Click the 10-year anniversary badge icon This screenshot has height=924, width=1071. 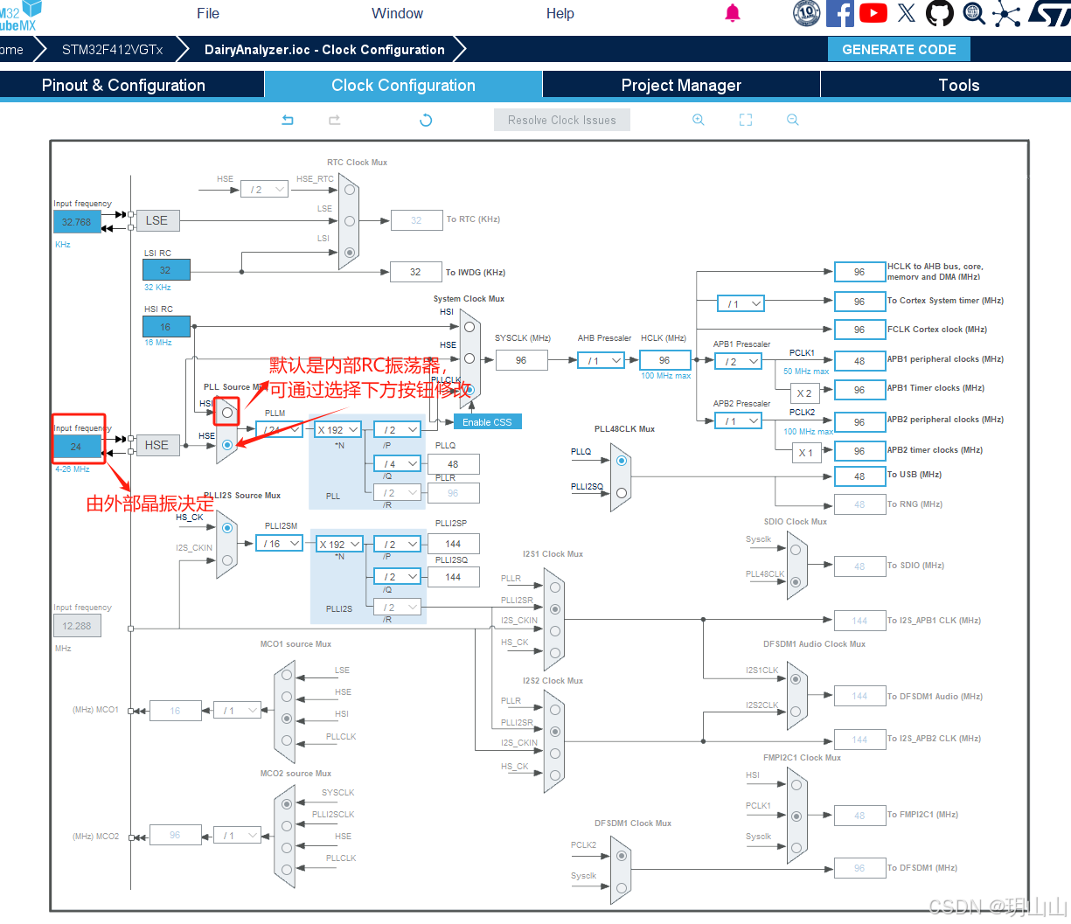tap(807, 13)
